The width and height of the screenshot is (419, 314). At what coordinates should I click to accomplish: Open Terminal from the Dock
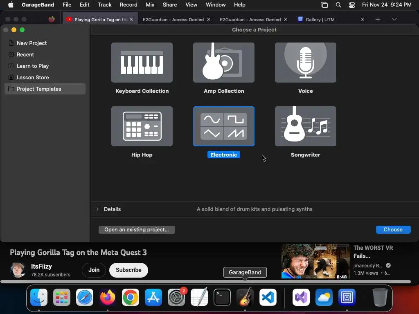[222, 297]
